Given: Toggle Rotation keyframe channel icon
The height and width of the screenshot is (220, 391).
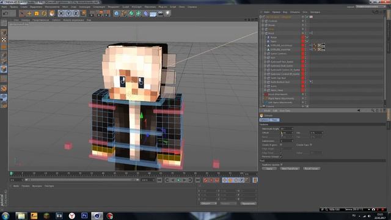Looking at the screenshot, I should coord(236,180).
